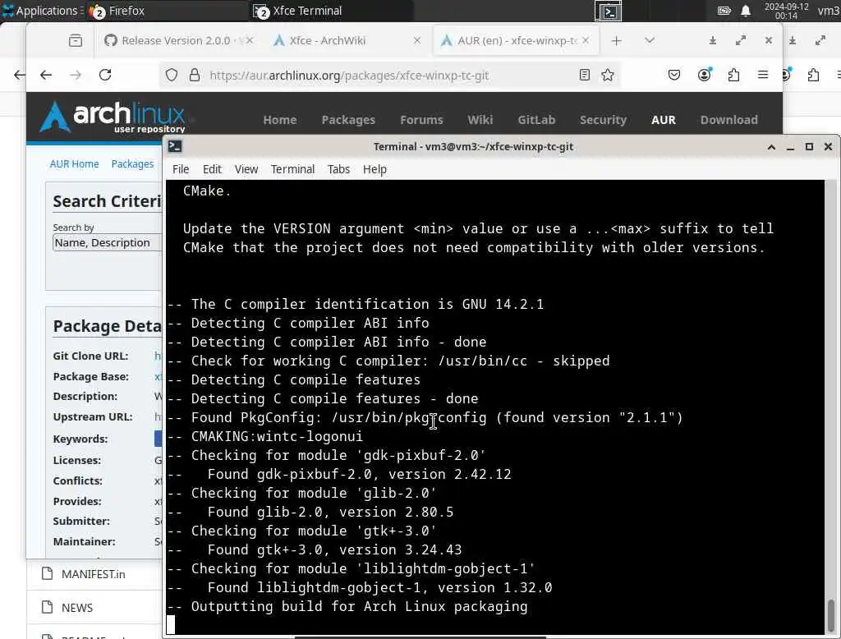Reload the AUR page

click(x=105, y=75)
